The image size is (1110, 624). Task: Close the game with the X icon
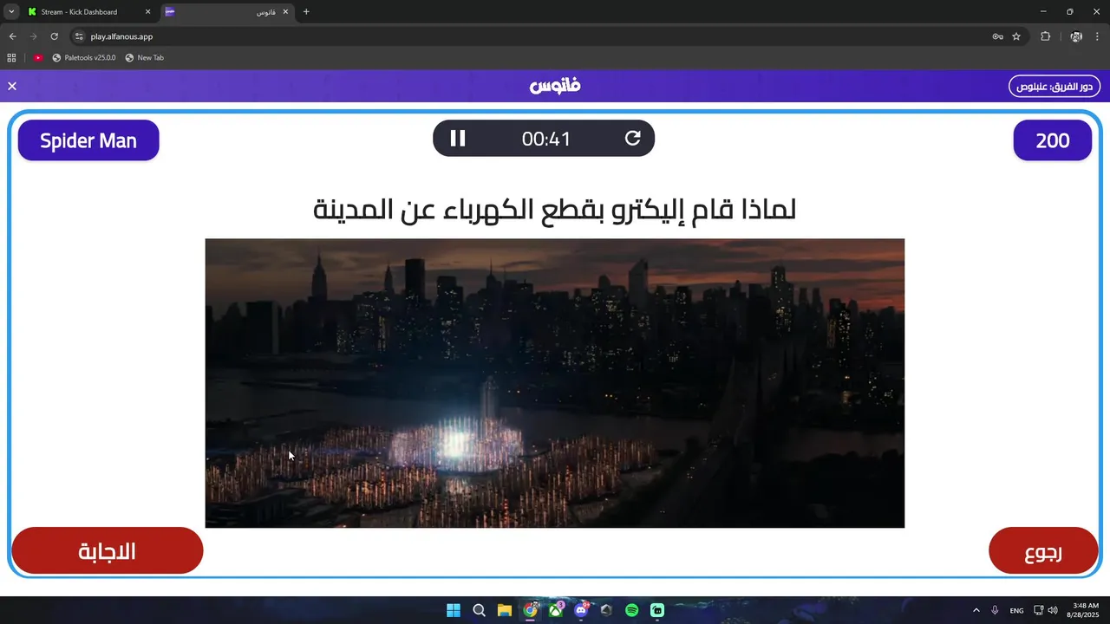[x=12, y=87]
